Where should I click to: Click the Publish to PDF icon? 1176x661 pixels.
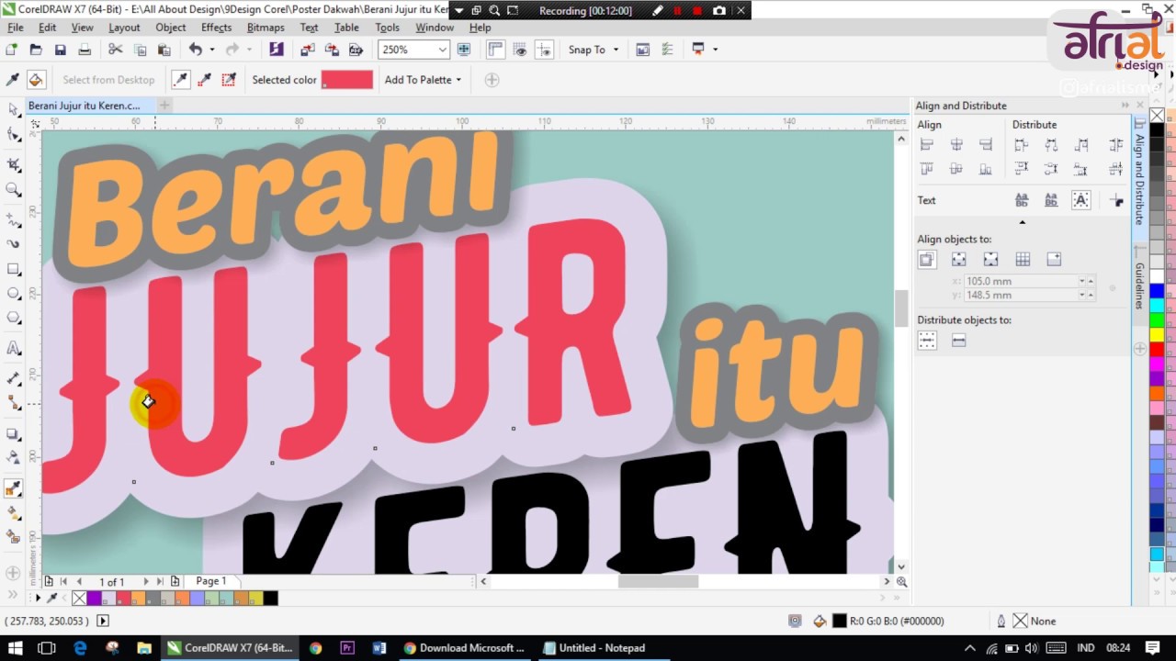click(356, 50)
